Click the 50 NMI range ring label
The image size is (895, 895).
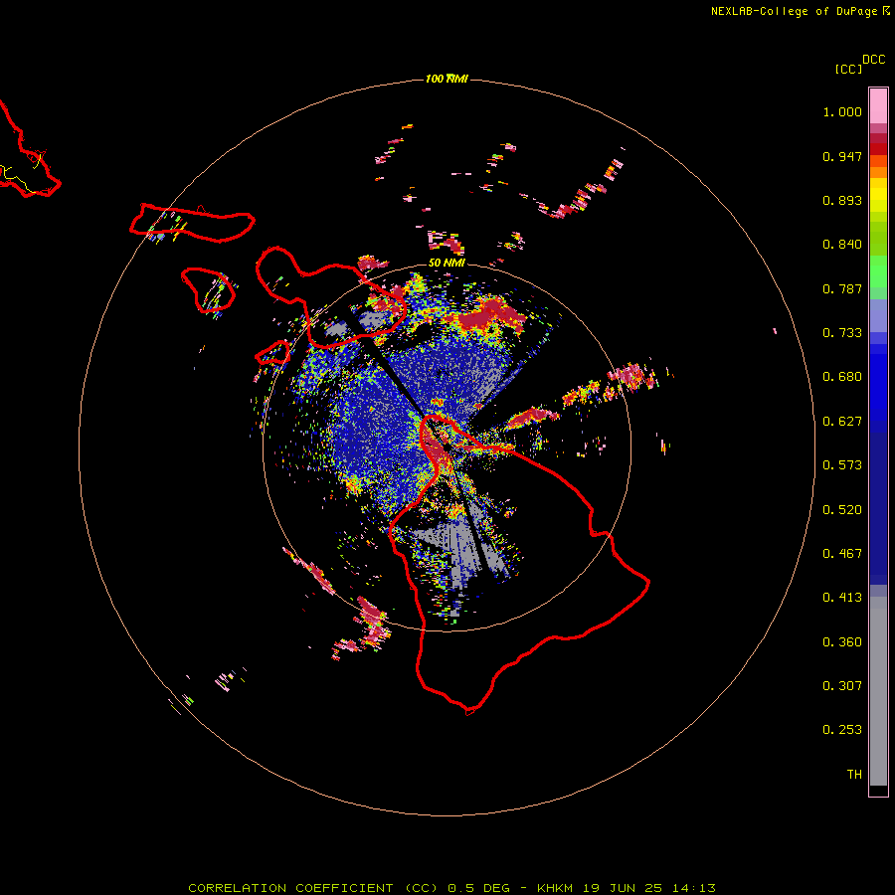click(447, 263)
